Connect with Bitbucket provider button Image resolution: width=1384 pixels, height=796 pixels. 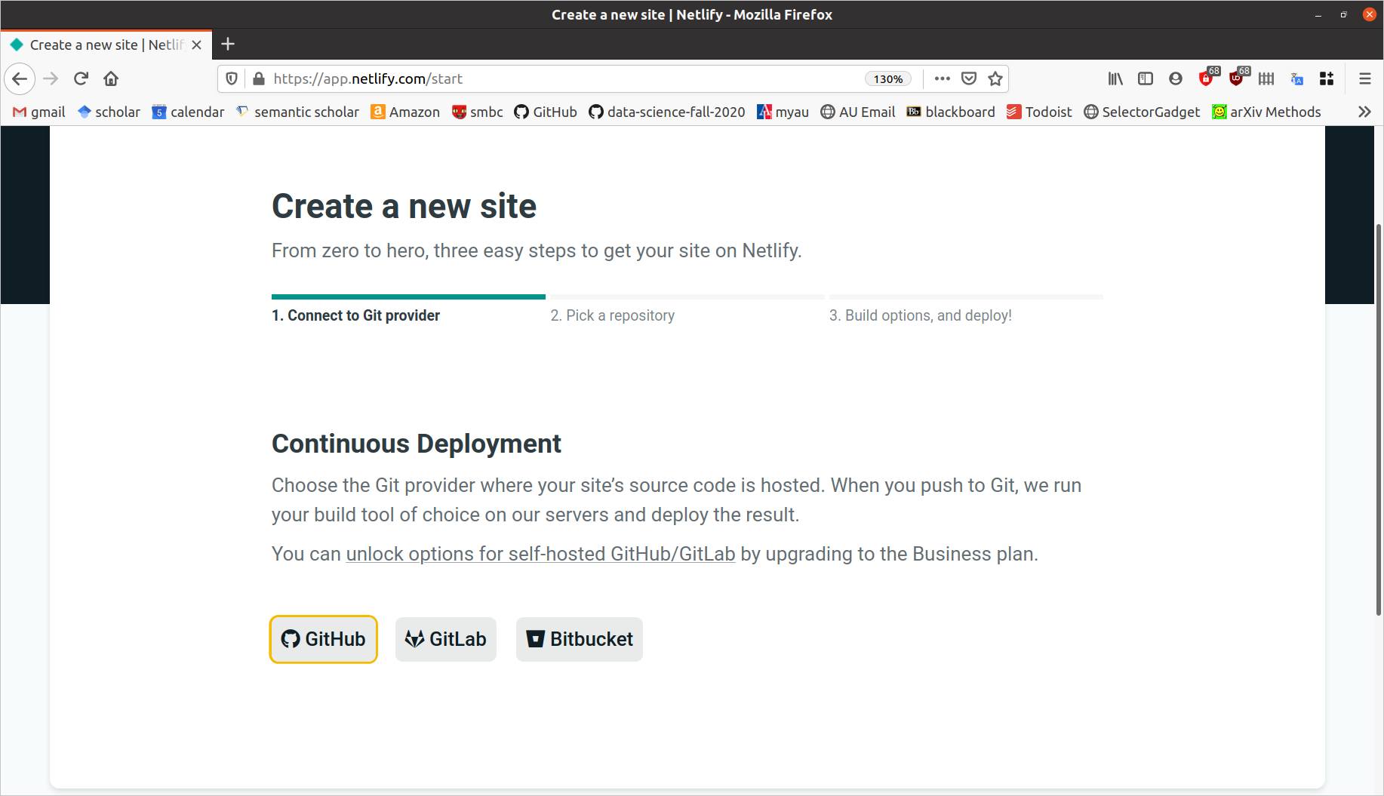[x=579, y=639]
